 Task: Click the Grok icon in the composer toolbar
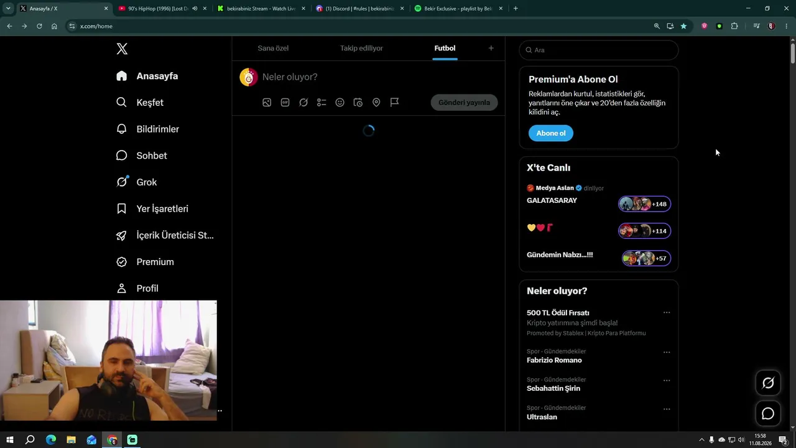(x=303, y=103)
